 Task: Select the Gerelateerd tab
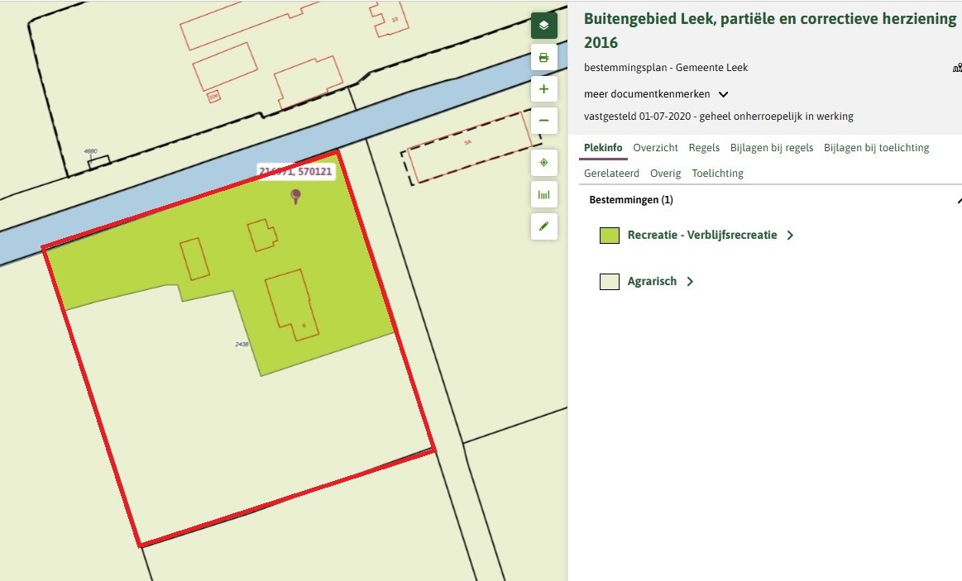coord(611,174)
